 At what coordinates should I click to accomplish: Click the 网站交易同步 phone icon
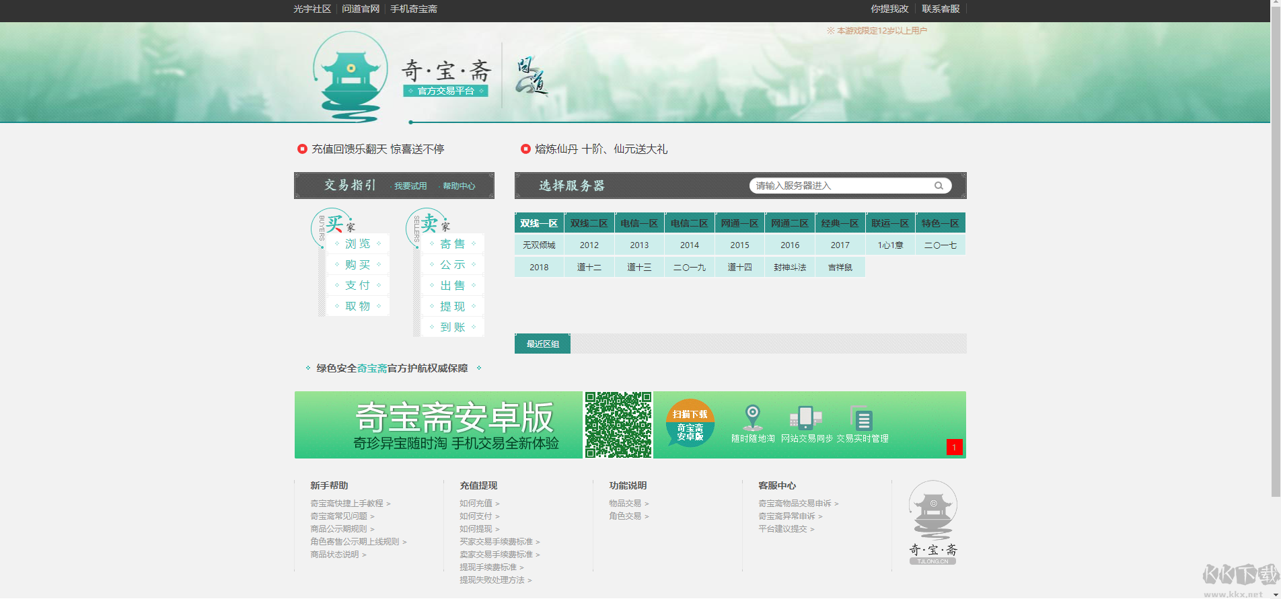pos(806,417)
